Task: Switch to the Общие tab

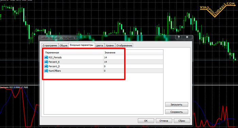Action: pos(63,46)
